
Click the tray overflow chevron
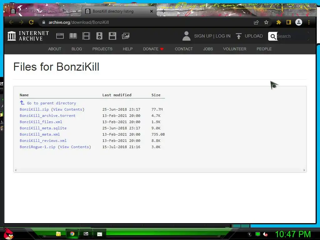tap(250, 234)
